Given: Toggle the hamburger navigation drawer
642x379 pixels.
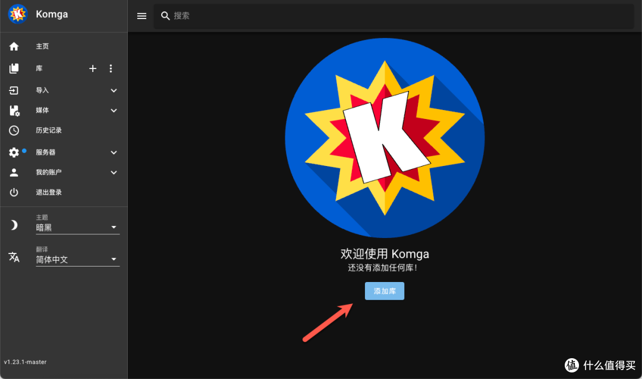Looking at the screenshot, I should click(141, 16).
